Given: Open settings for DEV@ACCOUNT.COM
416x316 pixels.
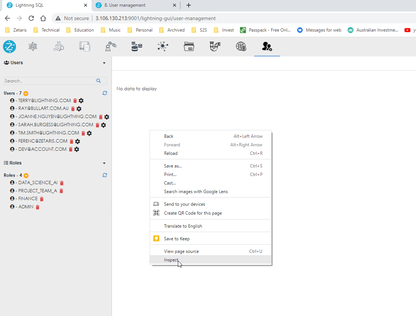Looking at the screenshot, I should pyautogui.click(x=77, y=149).
